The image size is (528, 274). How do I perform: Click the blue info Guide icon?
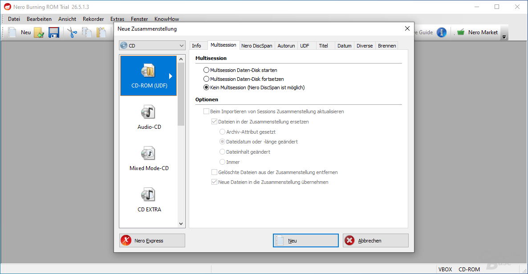(x=441, y=32)
